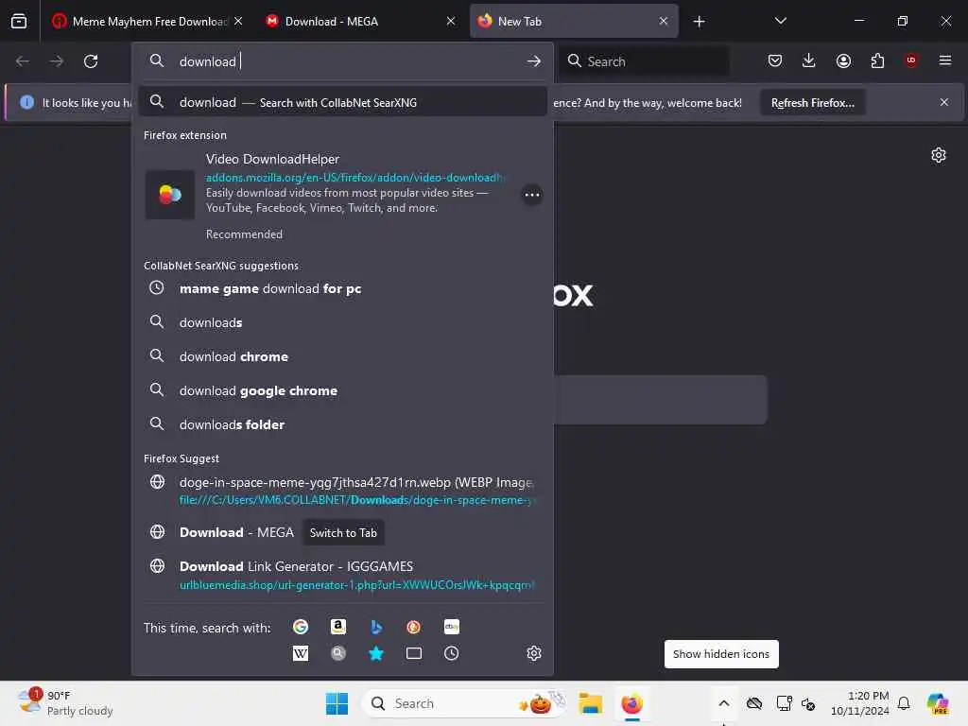Viewport: 968px width, 726px height.
Task: Click the Video DownloadHelper extension thumbnail
Action: (x=170, y=195)
